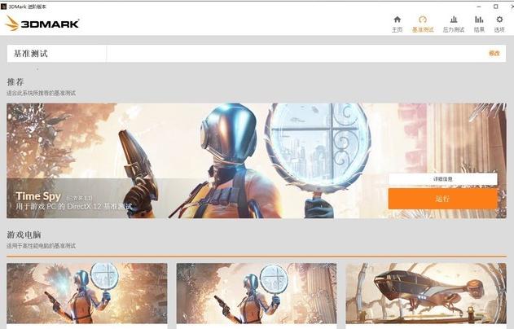Click the 基准测试 page heading
Viewport: 514px width, 329px height.
click(x=31, y=54)
